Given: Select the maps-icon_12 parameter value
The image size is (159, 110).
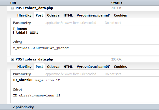Looking at the screenshot, I should click(x=48, y=80).
